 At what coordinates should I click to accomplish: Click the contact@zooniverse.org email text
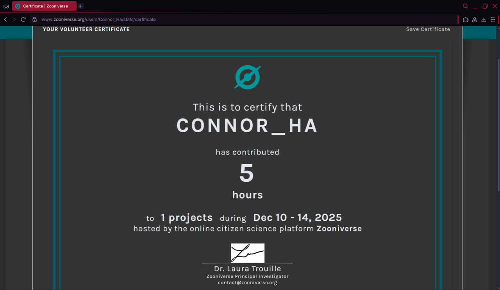pos(248,283)
